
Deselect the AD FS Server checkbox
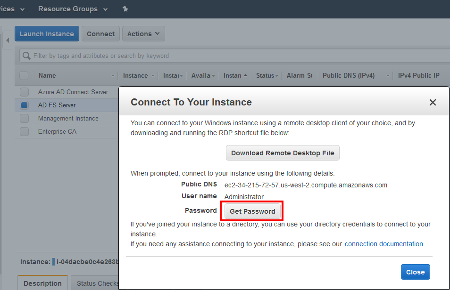(24, 105)
